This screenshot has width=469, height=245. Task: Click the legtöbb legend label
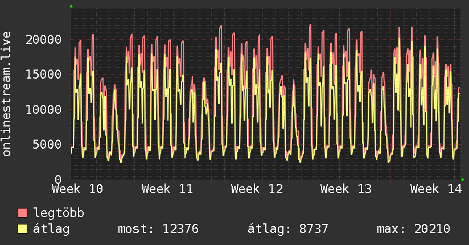click(59, 213)
